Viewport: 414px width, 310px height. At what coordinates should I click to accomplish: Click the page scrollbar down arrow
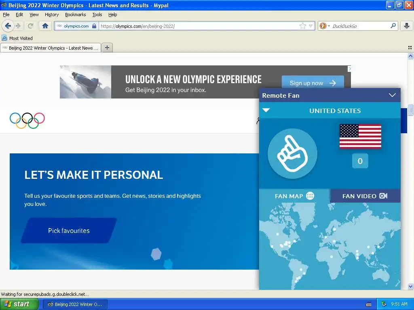pyautogui.click(x=410, y=286)
